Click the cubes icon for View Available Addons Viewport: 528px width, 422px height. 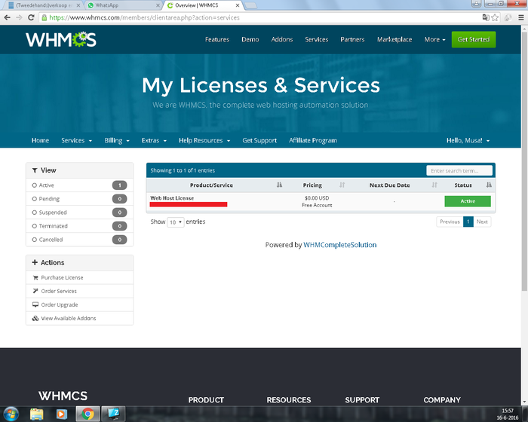(x=35, y=318)
